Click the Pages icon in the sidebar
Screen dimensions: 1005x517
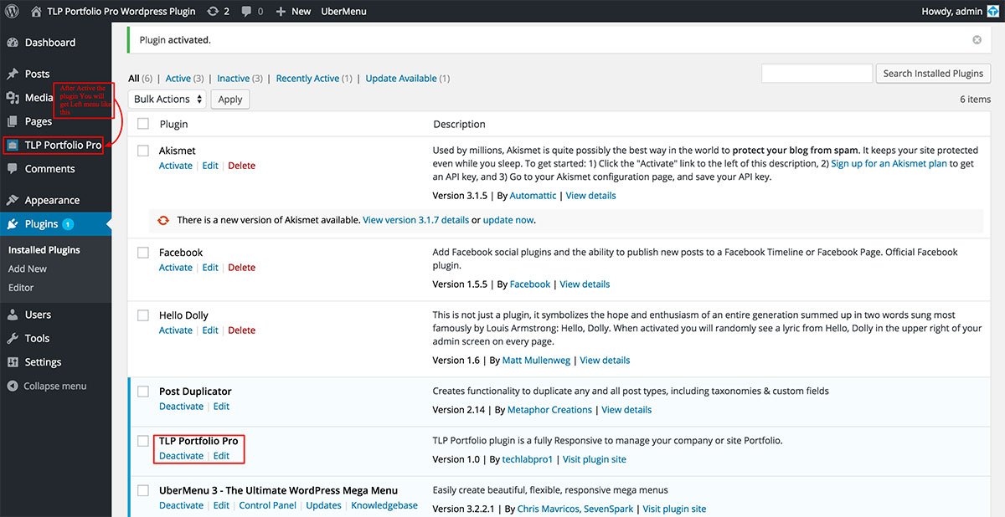click(x=13, y=121)
